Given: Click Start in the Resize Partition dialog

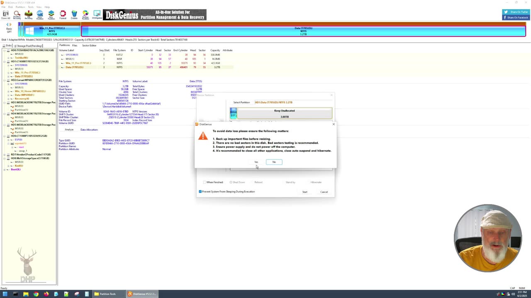Looking at the screenshot, I should (304, 192).
